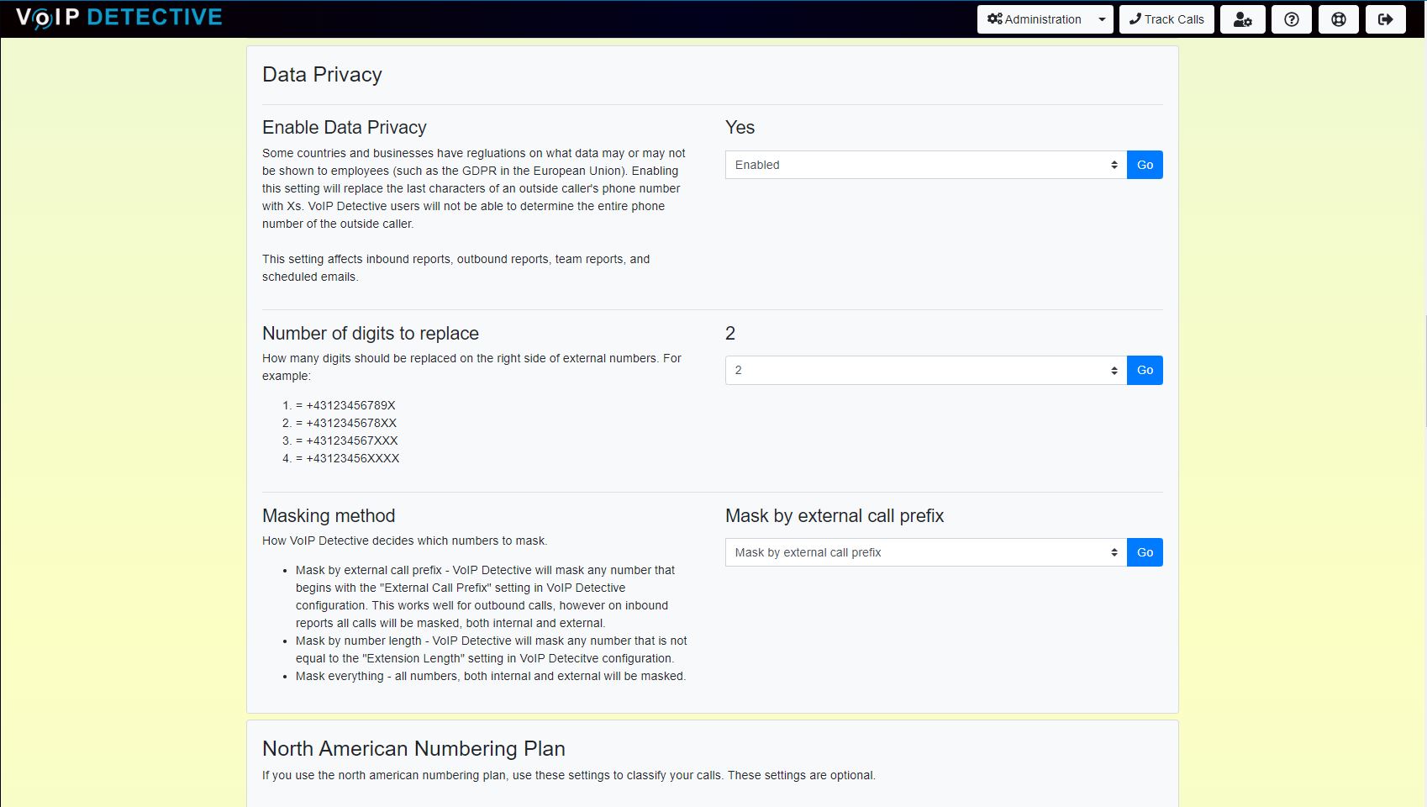Click the question mark help icon
This screenshot has height=807, width=1427.
click(1292, 19)
